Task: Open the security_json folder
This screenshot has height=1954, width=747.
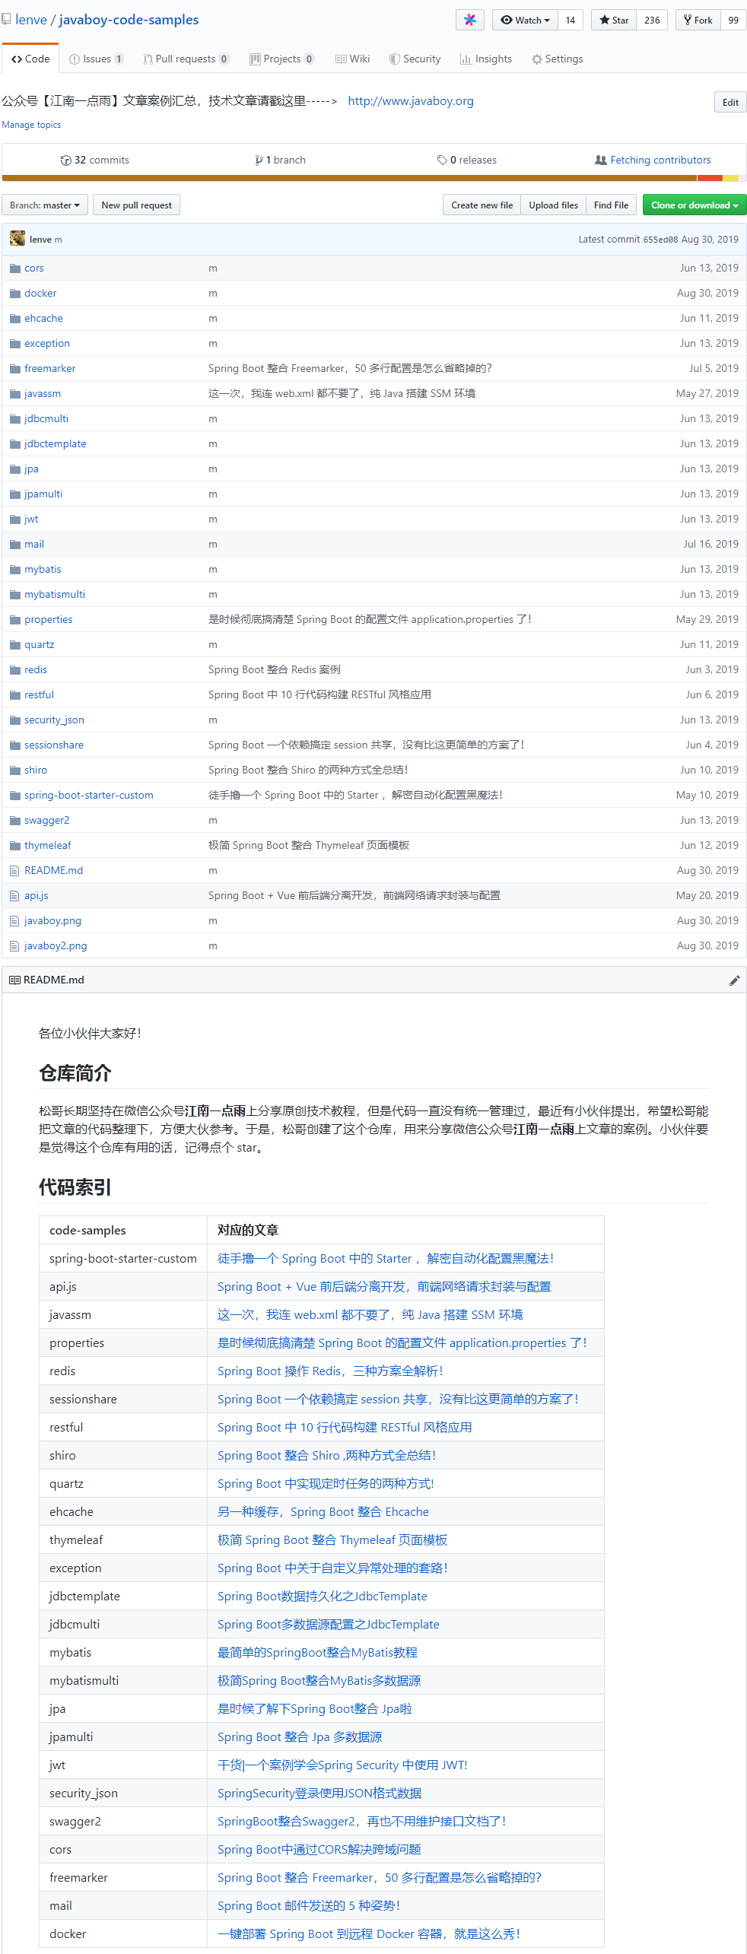Action: pos(54,720)
